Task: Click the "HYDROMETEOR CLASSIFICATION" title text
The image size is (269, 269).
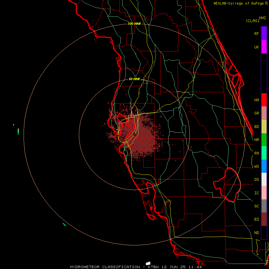Action: (x=105, y=267)
